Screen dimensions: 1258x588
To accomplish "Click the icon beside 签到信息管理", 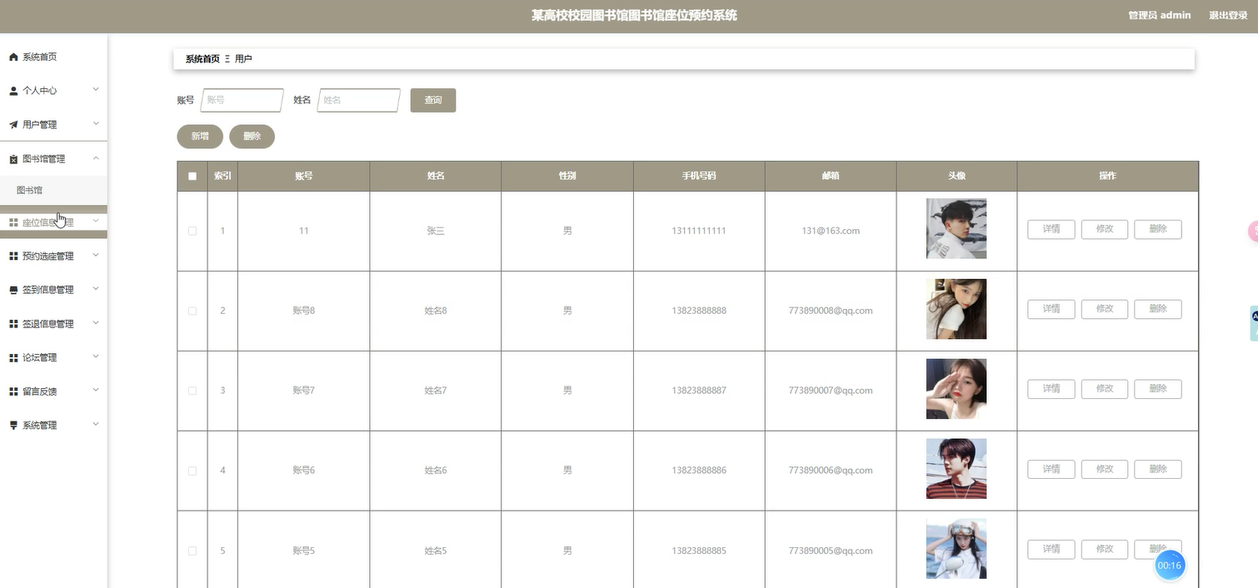I will (x=13, y=290).
